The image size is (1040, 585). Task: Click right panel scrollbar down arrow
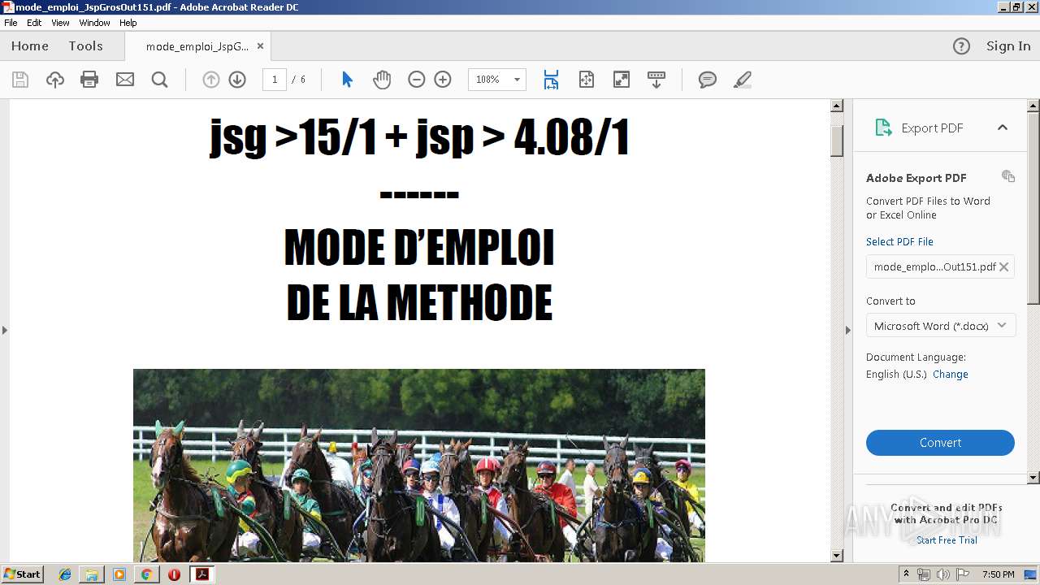[x=1033, y=478]
